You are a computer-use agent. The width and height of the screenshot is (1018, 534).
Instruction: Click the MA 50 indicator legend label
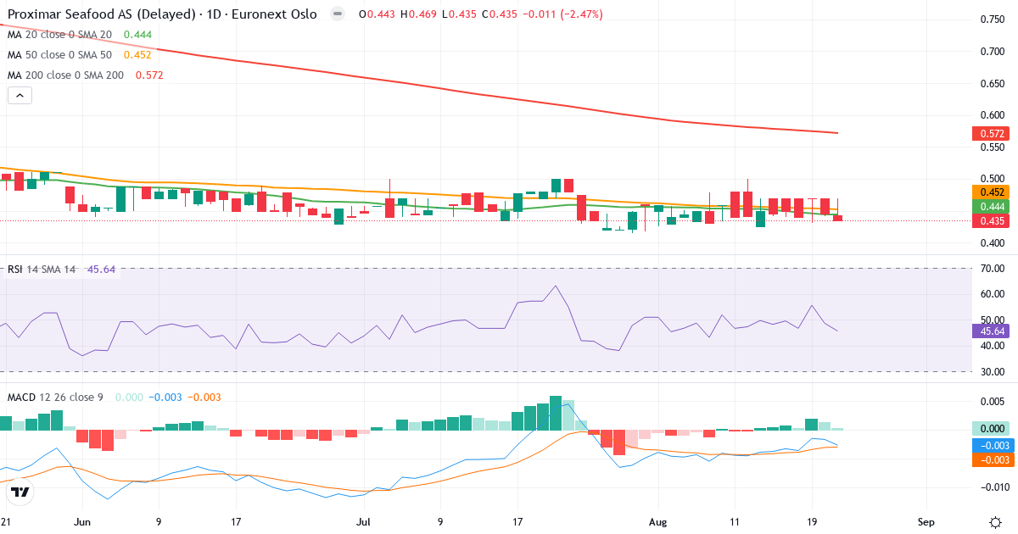click(x=59, y=55)
